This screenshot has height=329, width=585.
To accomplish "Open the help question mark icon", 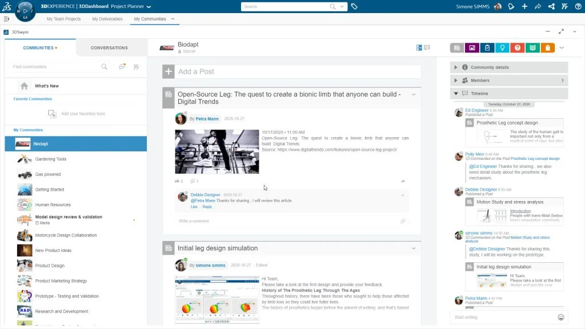I will point(578,6).
